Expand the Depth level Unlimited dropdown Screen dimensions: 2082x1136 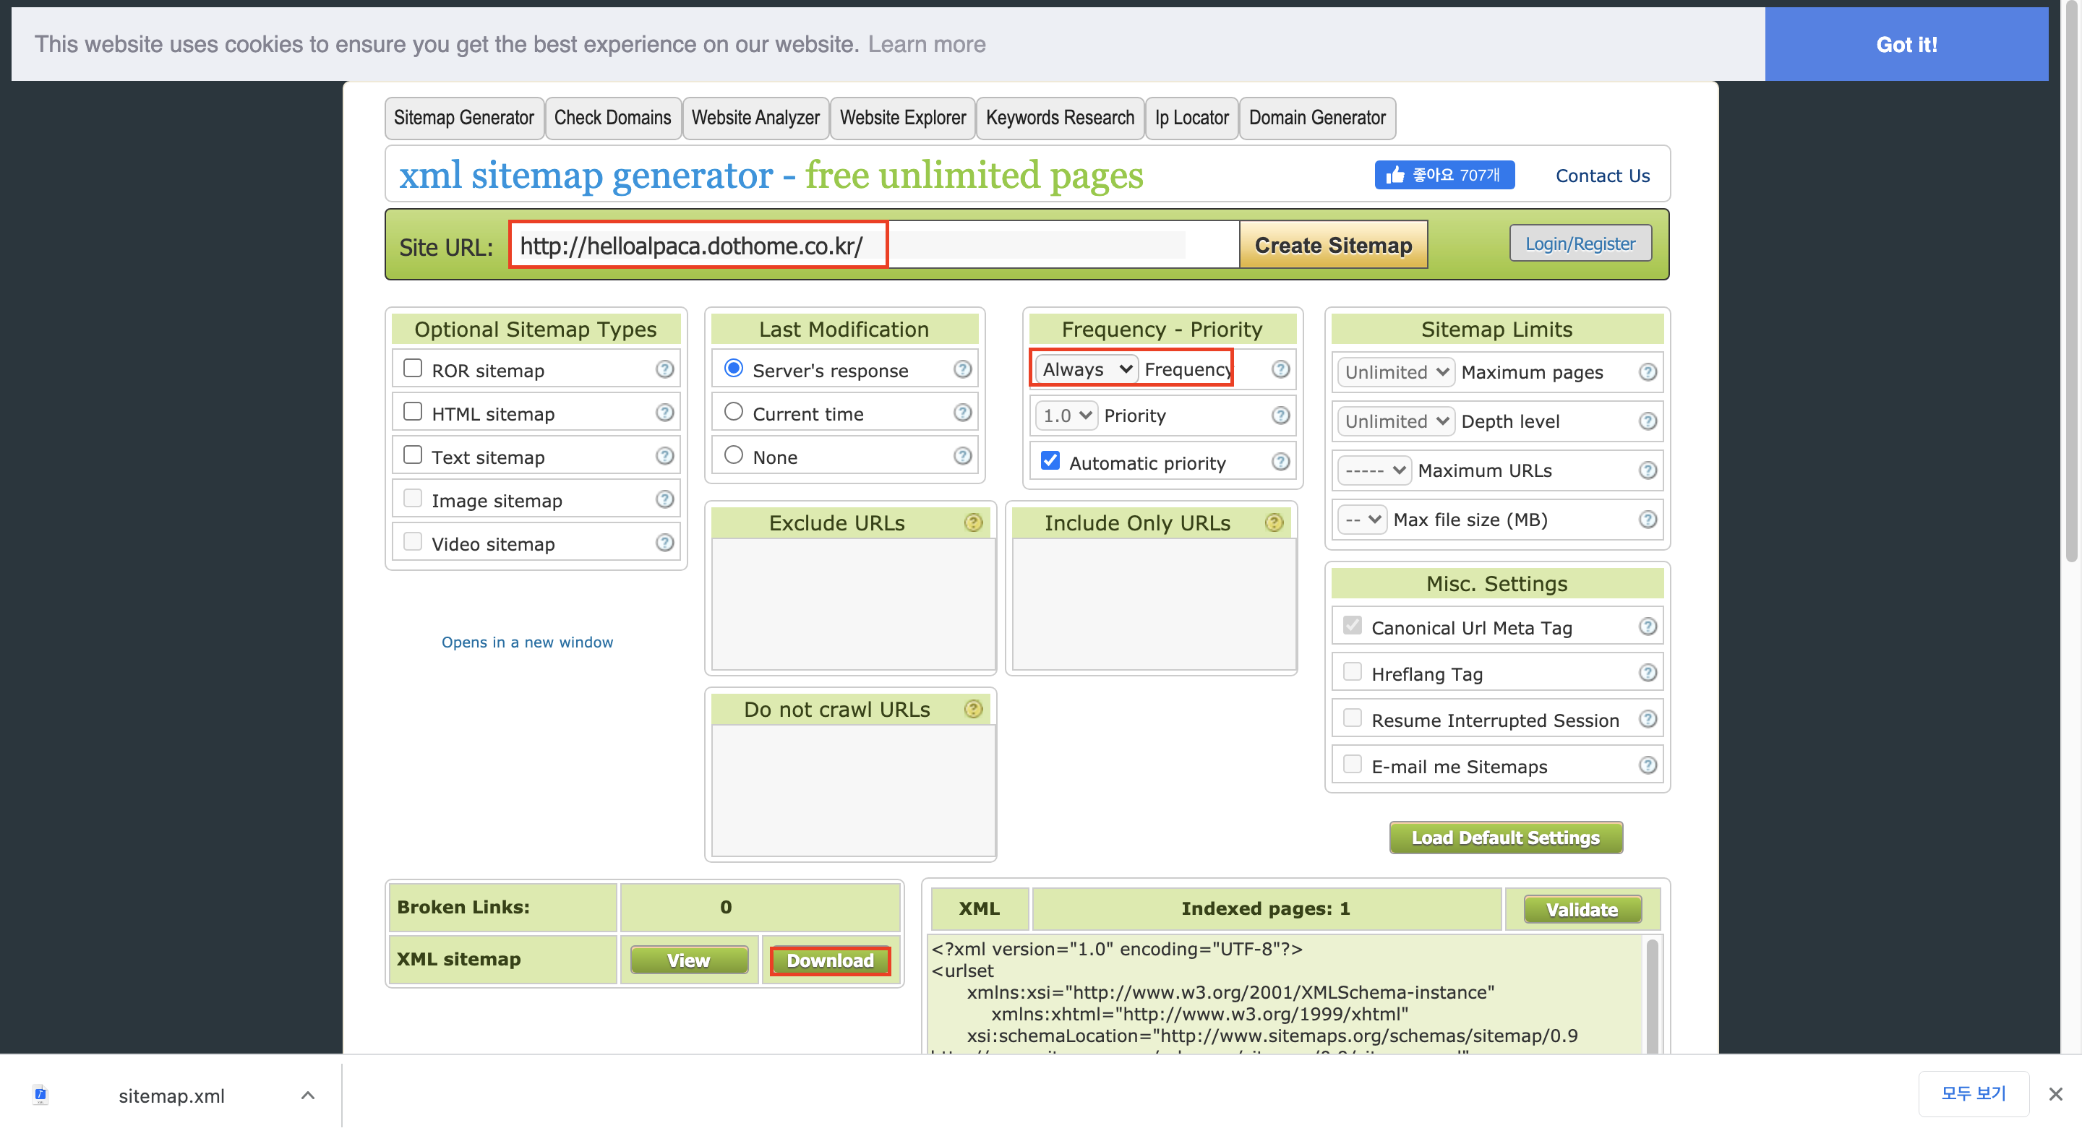(1395, 421)
